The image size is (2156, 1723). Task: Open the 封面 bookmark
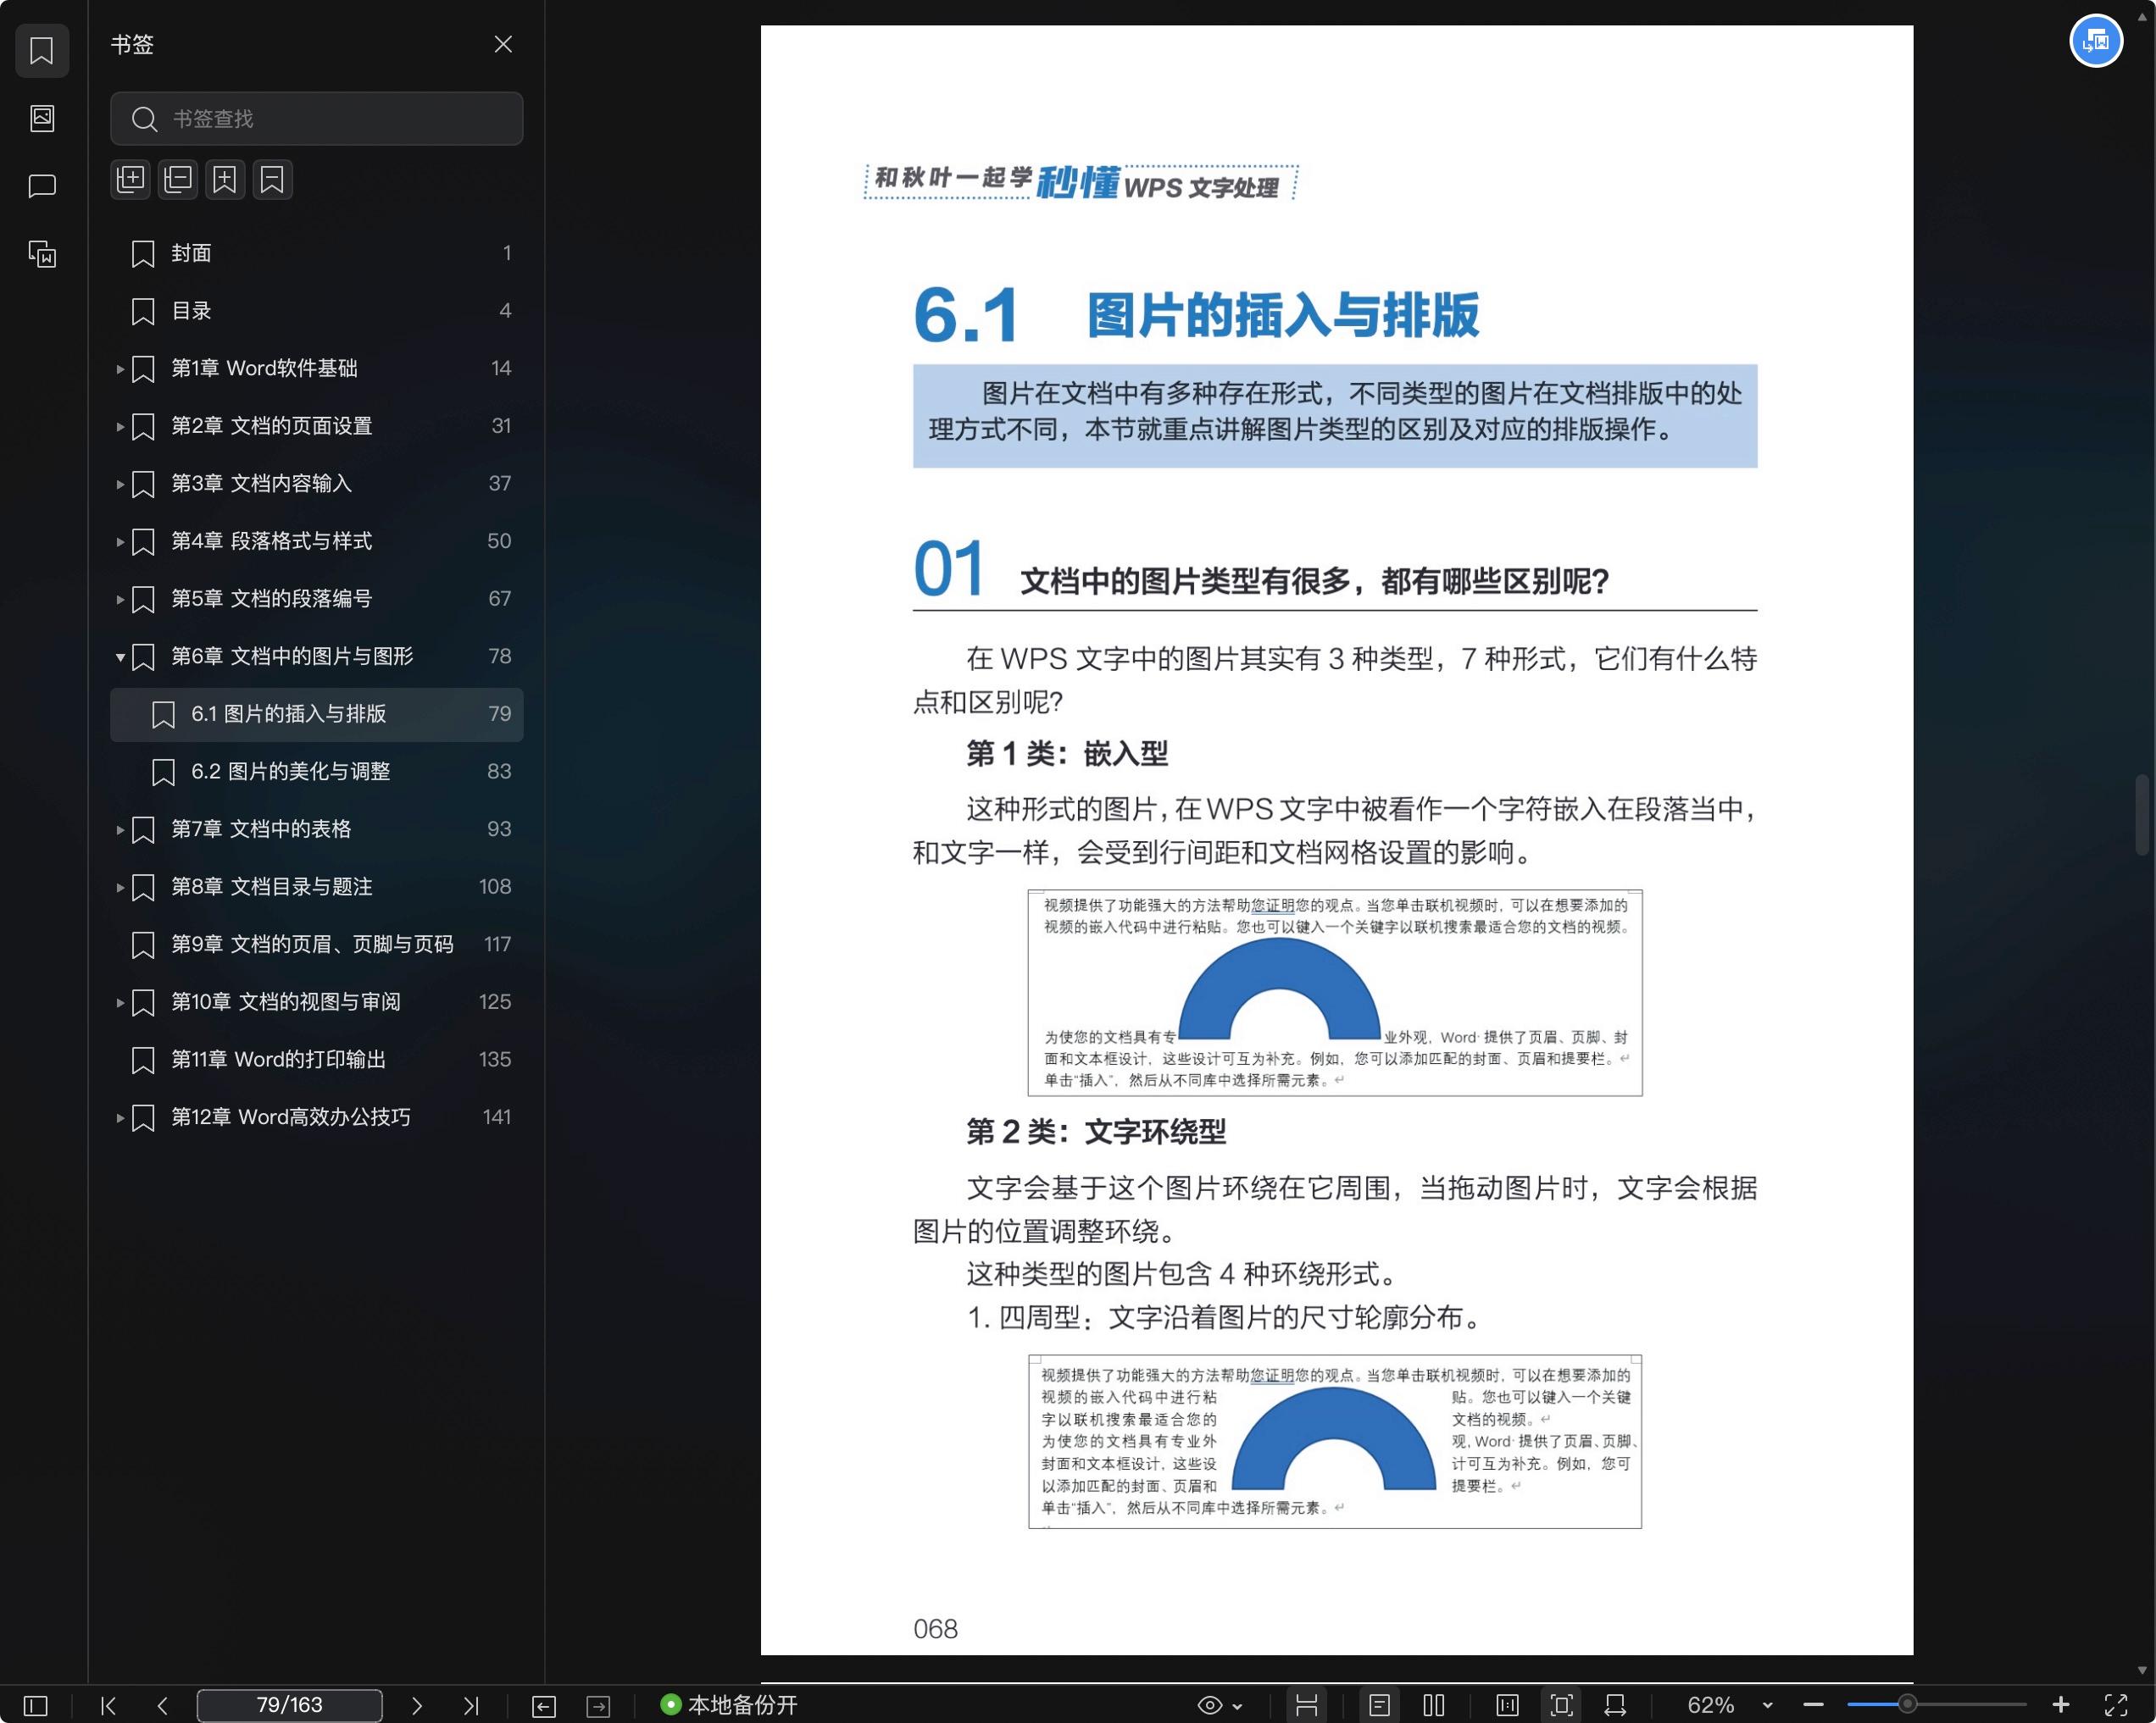click(x=316, y=252)
